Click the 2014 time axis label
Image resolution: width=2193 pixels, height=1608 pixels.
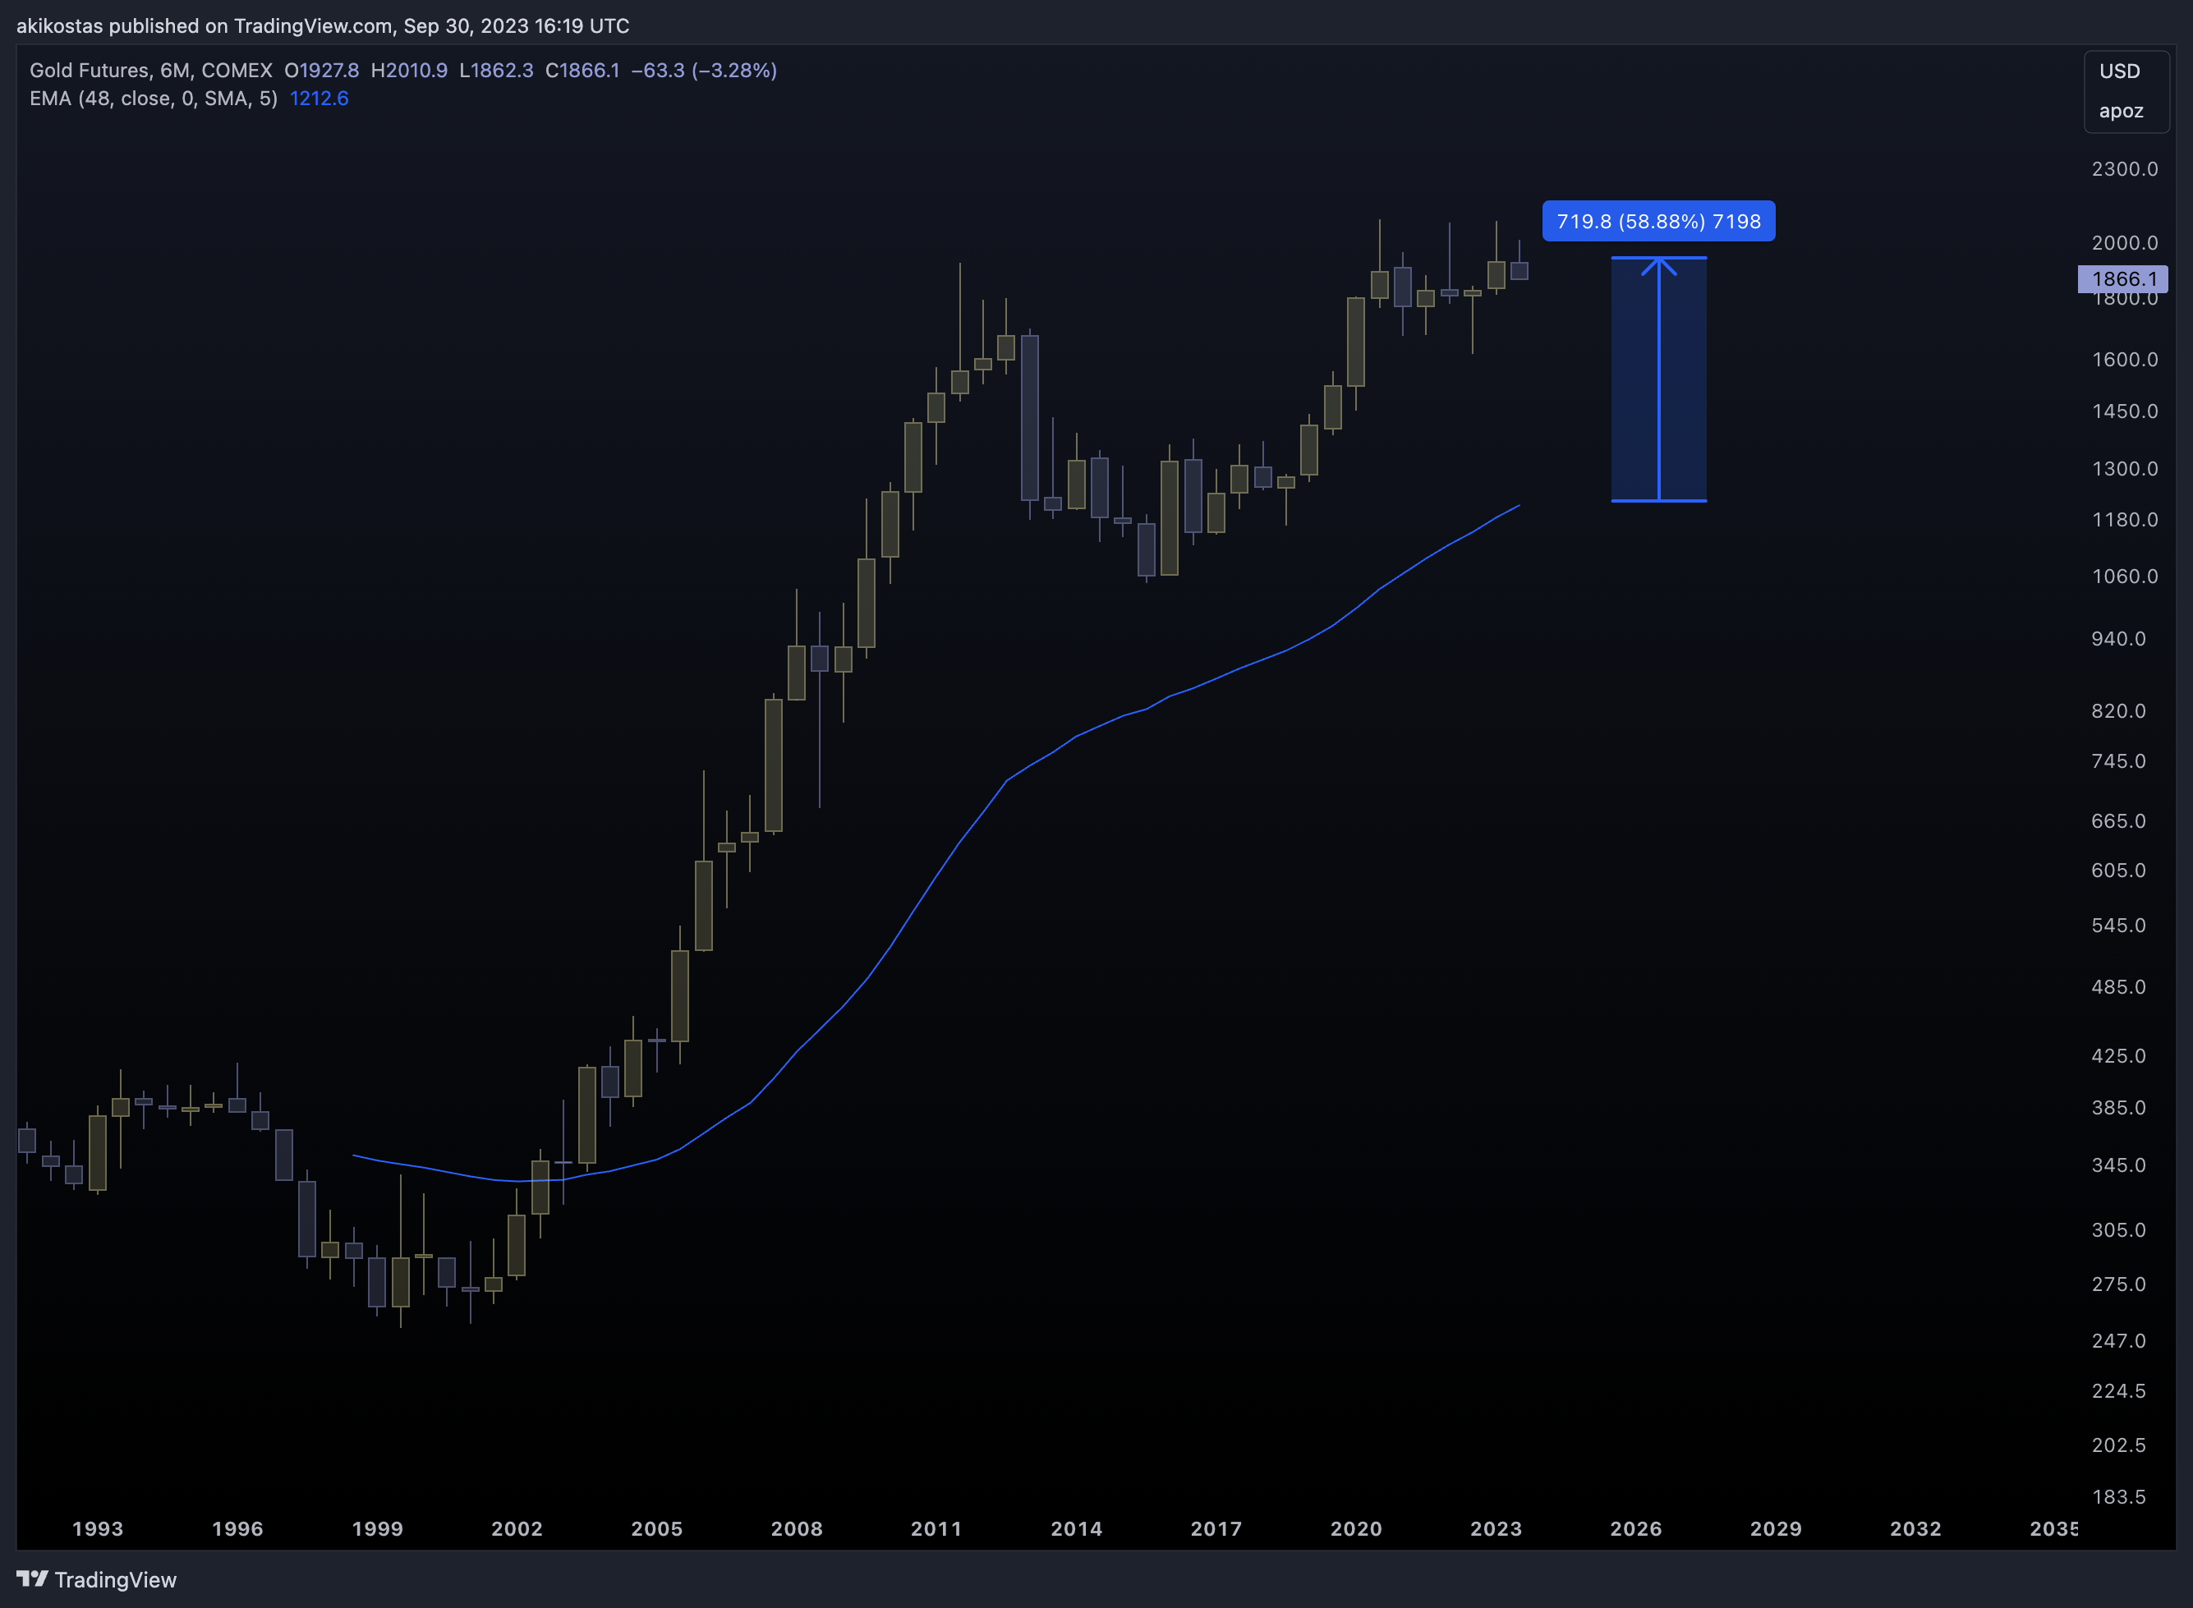[1077, 1529]
